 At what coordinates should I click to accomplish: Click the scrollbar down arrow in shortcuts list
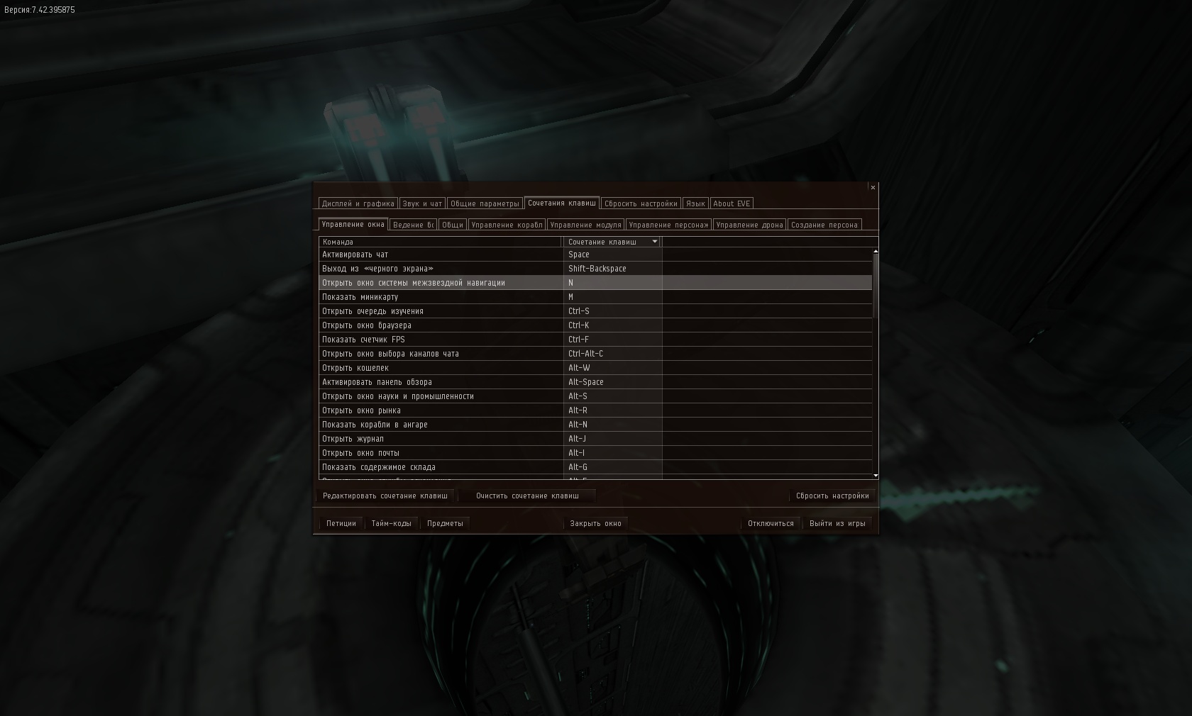(876, 476)
